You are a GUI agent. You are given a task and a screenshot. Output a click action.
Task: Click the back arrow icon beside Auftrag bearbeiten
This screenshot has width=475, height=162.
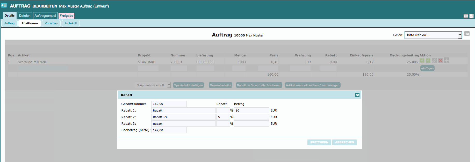[x=4, y=5]
